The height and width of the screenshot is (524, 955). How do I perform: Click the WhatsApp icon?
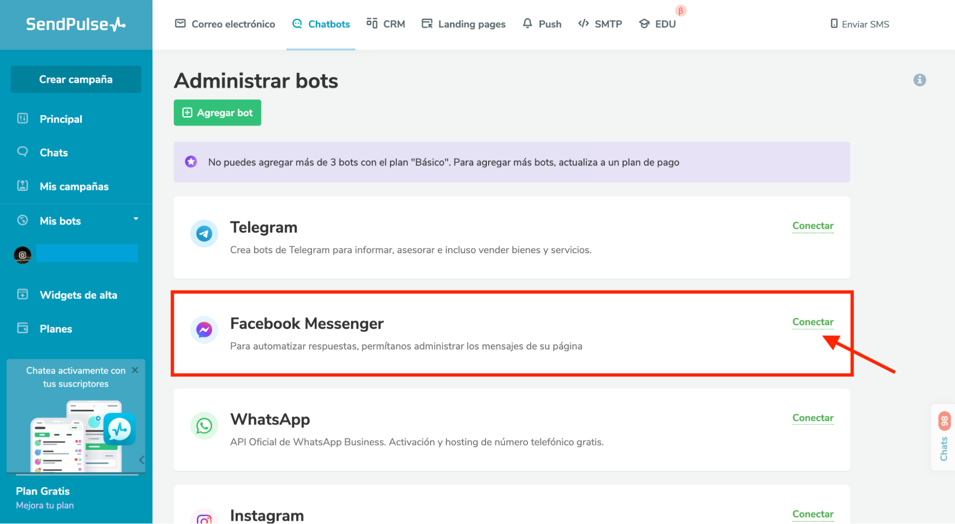(204, 426)
